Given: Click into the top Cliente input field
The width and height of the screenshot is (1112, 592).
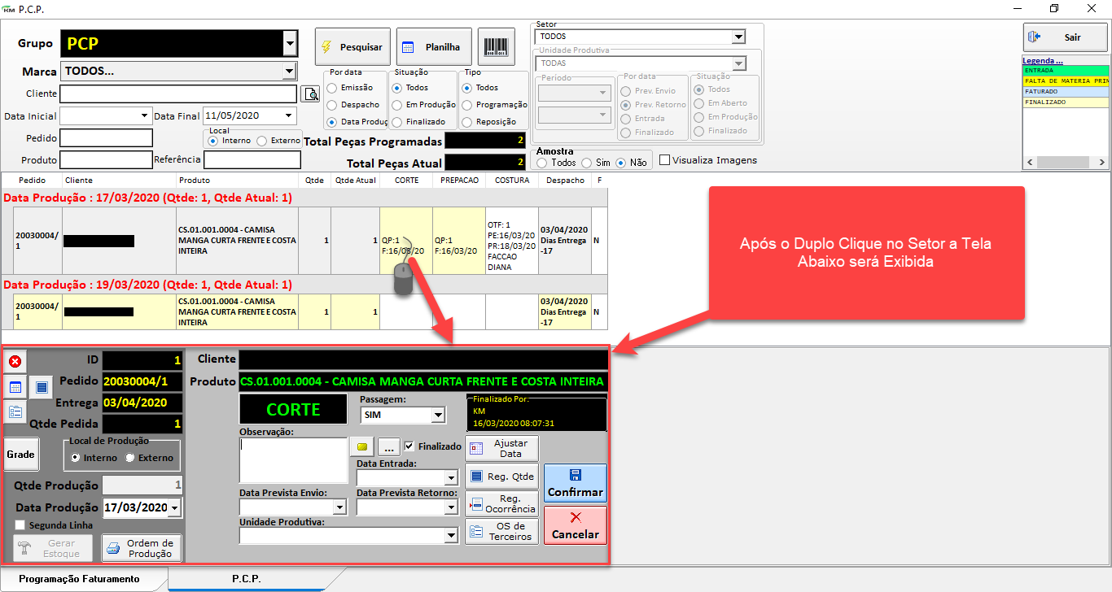Looking at the screenshot, I should click(178, 94).
